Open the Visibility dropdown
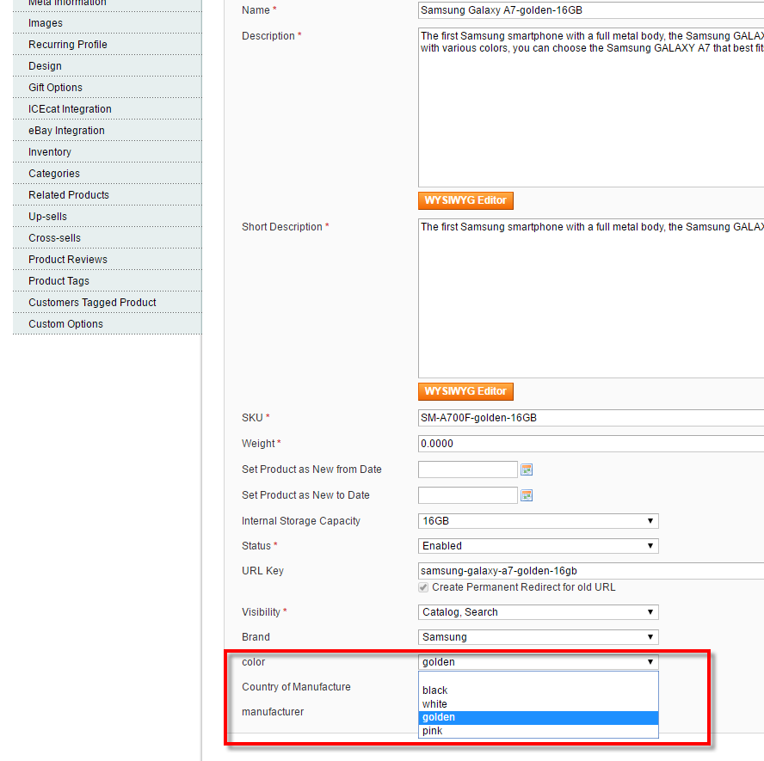Screen dimensions: 764x761 coord(538,612)
